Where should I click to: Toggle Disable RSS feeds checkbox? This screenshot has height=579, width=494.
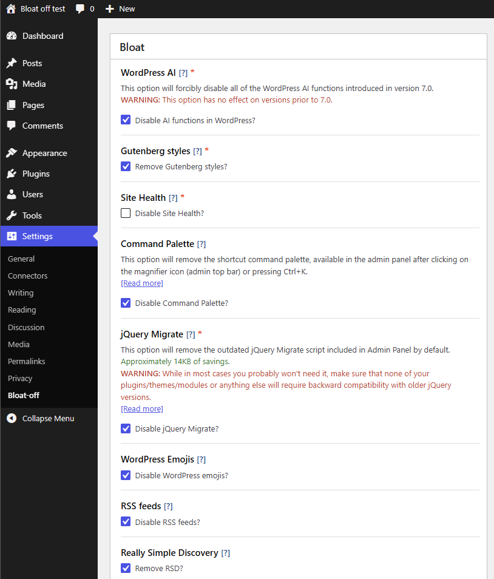(126, 522)
